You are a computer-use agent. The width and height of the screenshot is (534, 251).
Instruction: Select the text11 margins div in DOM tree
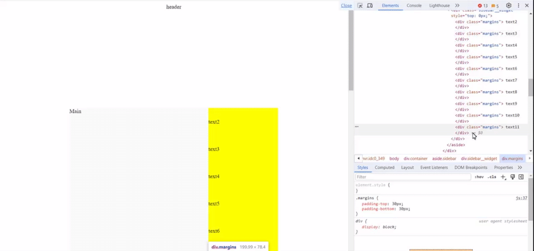[x=488, y=127]
